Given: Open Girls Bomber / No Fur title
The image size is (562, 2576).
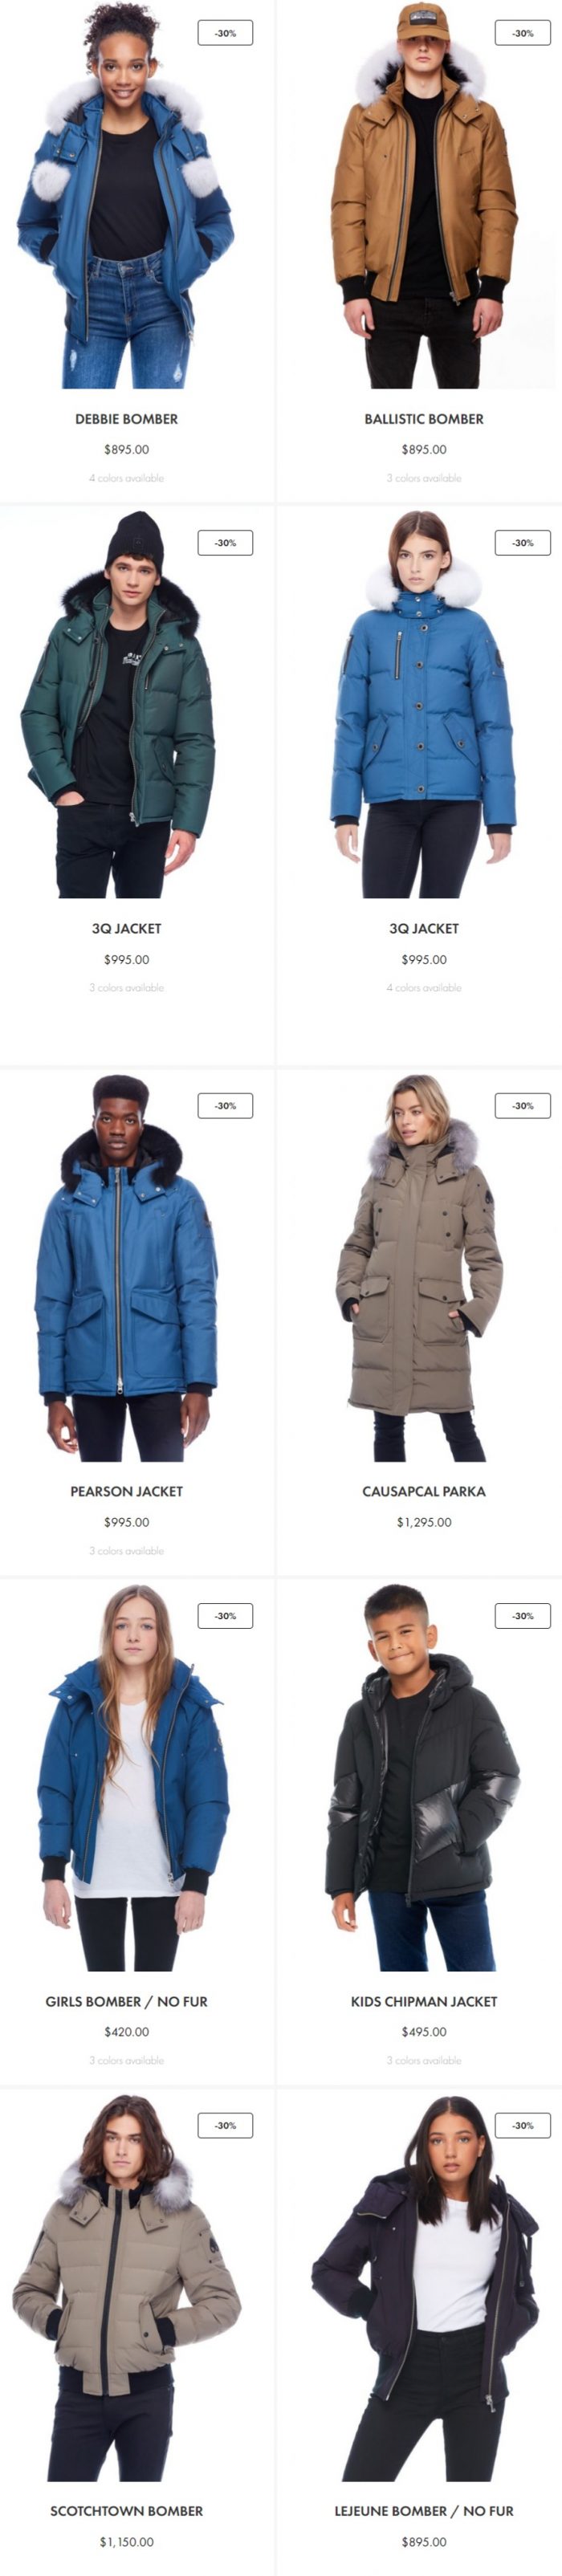Looking at the screenshot, I should (x=126, y=2001).
